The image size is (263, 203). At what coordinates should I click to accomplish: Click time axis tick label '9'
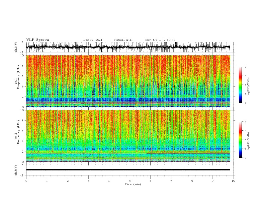pyautogui.click(x=213, y=181)
